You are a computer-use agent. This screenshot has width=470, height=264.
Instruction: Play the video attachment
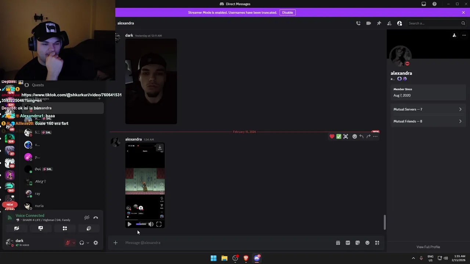(x=129, y=224)
